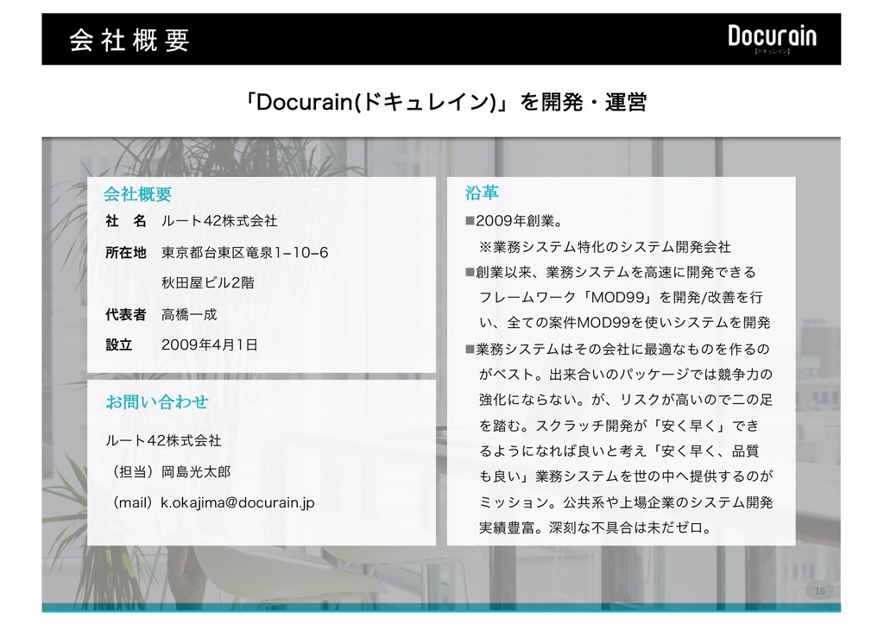Select contact person (担当) 岡島光太郎
884x625 pixels.
pos(168,471)
